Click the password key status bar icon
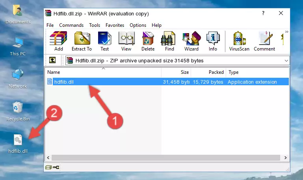 (56, 167)
